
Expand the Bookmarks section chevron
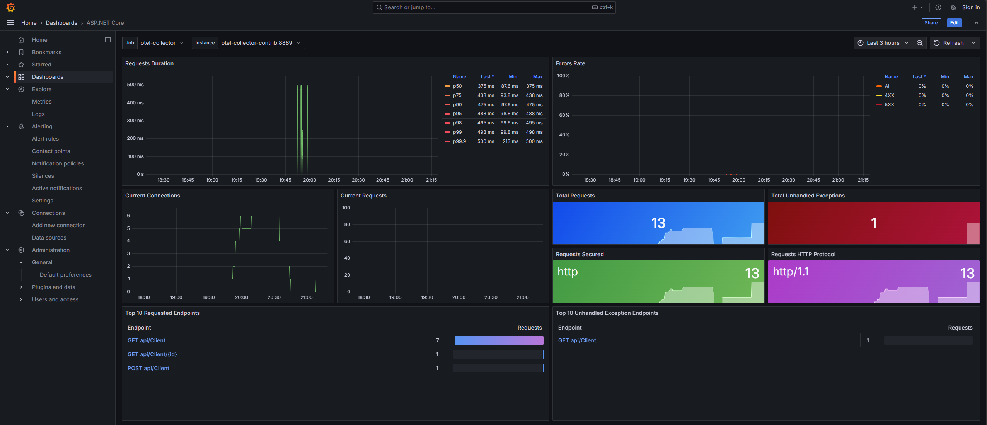click(7, 52)
